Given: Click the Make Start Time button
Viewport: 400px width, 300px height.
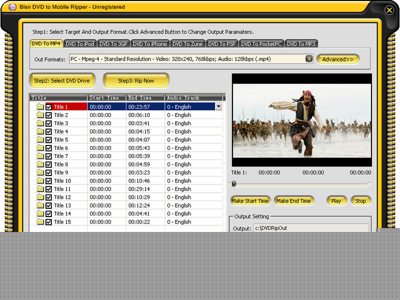Looking at the screenshot, I should point(250,201).
